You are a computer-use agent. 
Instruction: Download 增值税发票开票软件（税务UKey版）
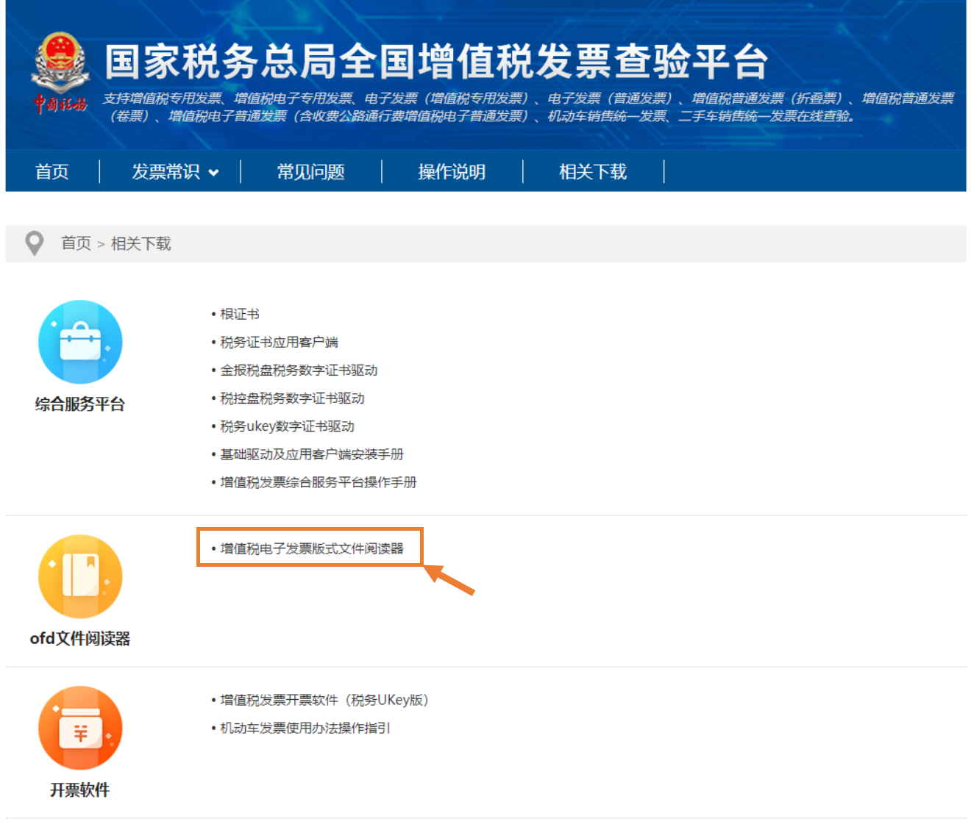pos(324,700)
